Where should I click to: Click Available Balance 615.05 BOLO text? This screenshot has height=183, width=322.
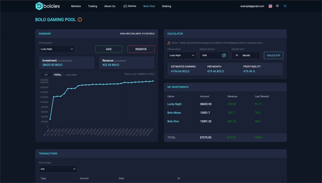[137, 33]
